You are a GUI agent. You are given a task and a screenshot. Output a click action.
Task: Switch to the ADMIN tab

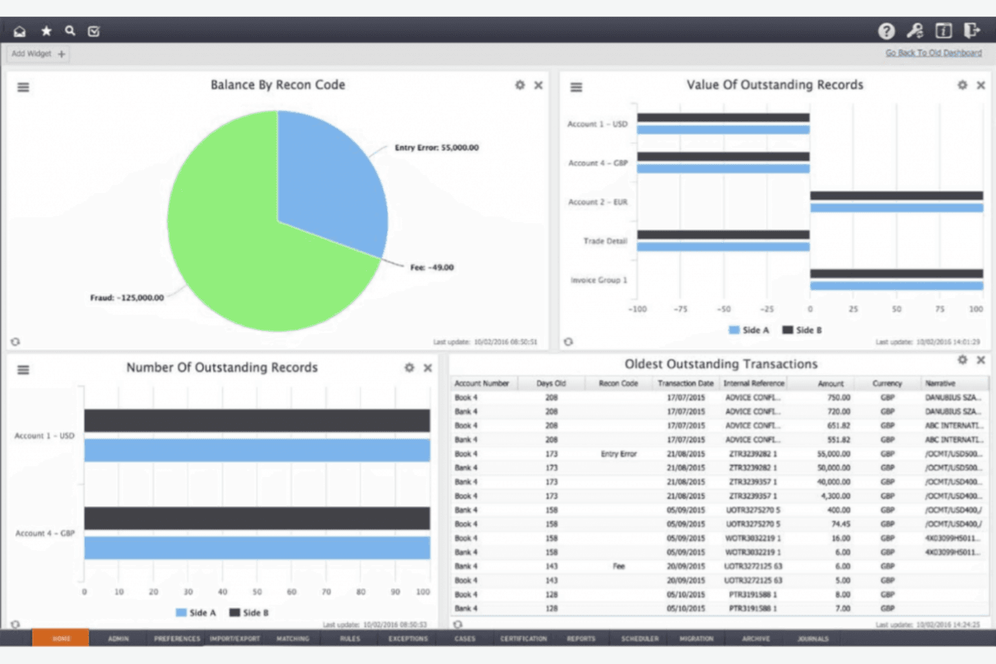(x=118, y=638)
